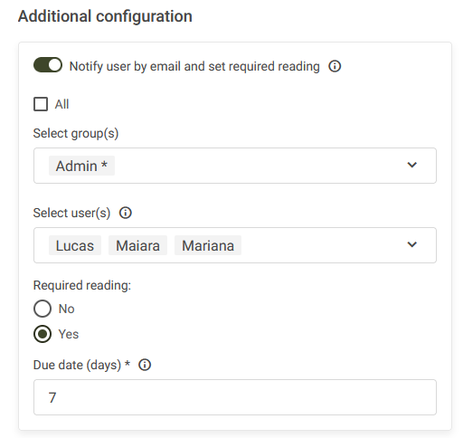Click info icon beside notify user option

(335, 66)
